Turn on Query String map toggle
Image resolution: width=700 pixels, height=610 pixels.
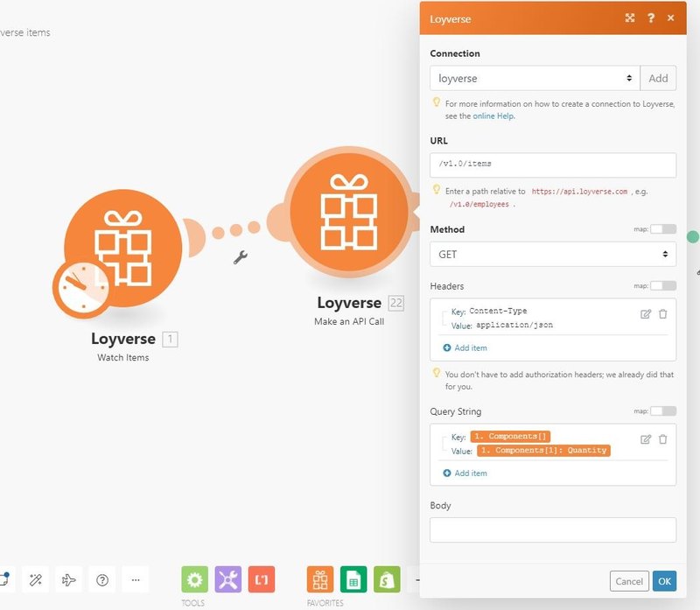[x=662, y=411]
